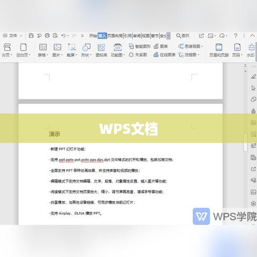Open the 图标库 icon library
257x257 pixels.
click(101, 50)
